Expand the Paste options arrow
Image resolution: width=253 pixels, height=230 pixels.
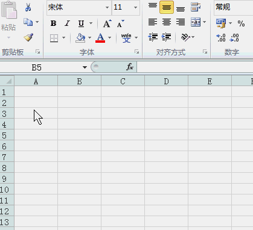pyautogui.click(x=8, y=37)
